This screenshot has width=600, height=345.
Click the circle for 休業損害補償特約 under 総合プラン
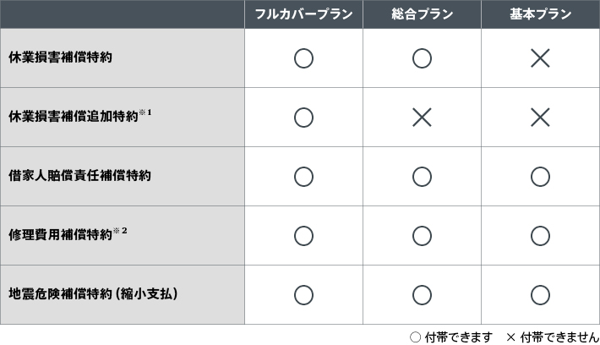coord(422,58)
